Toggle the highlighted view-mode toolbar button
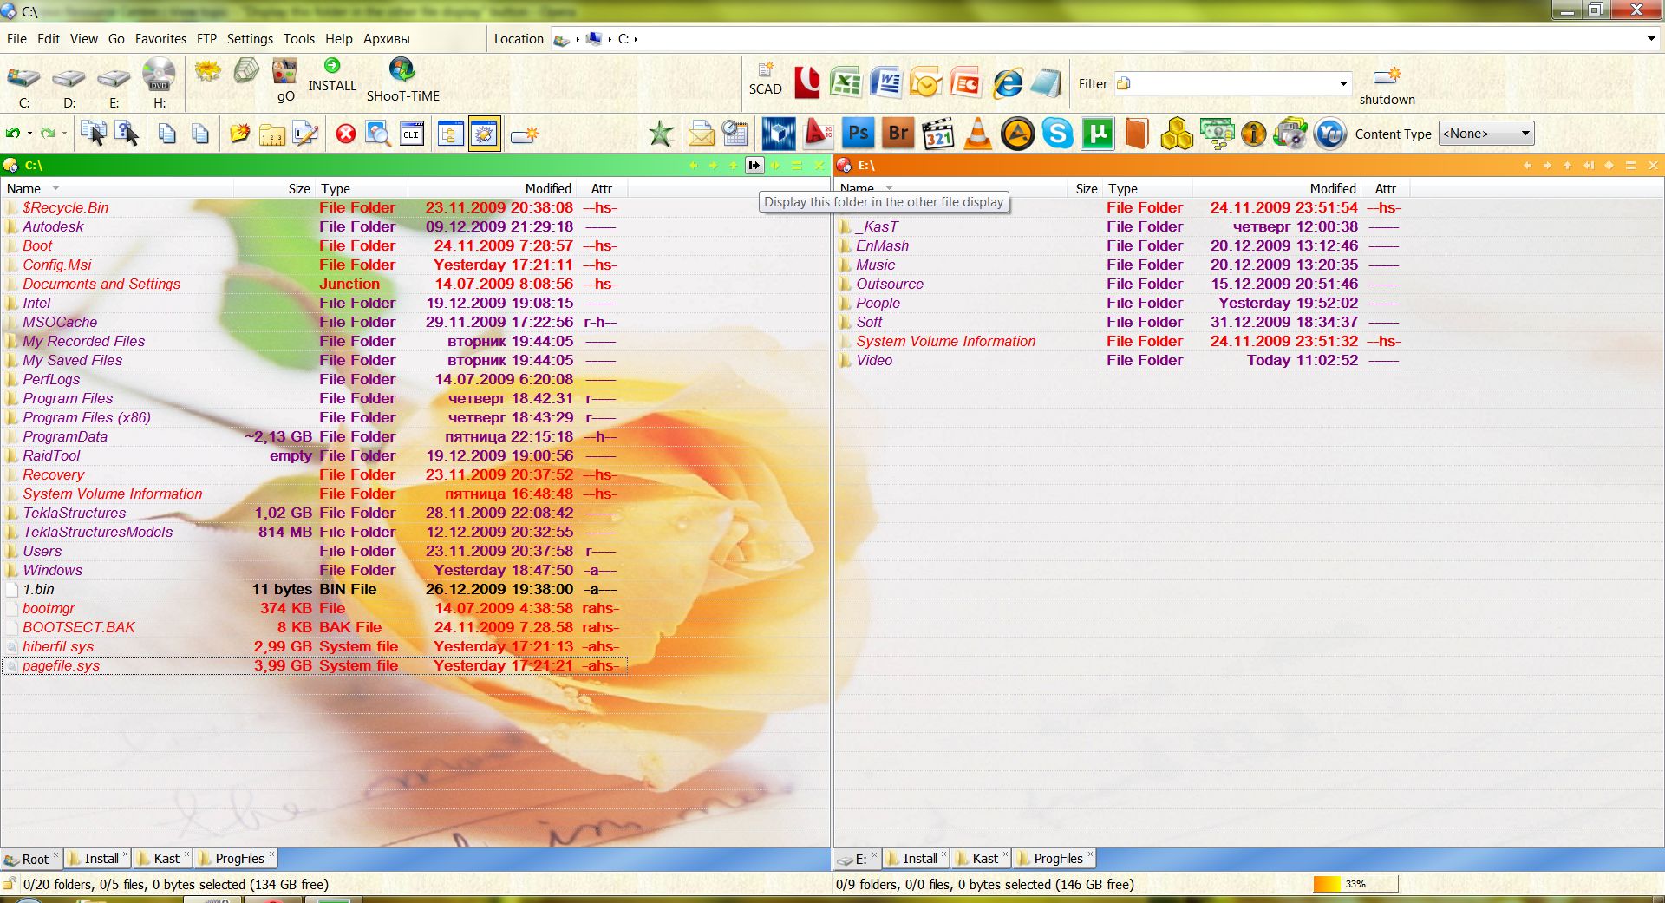This screenshot has width=1665, height=903. click(484, 134)
